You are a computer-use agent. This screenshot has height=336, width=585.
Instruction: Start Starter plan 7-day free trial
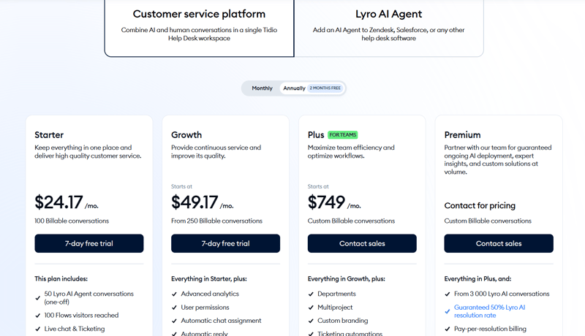(89, 243)
